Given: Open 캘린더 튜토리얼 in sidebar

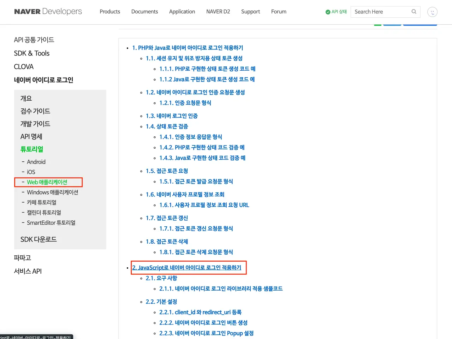Looking at the screenshot, I should pyautogui.click(x=44, y=213).
